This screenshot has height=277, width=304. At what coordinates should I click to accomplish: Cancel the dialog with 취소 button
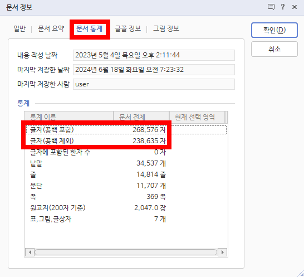(274, 49)
